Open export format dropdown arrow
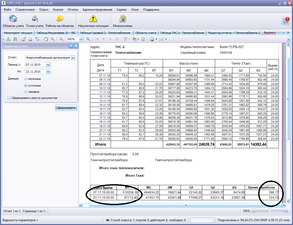 pos(156,39)
